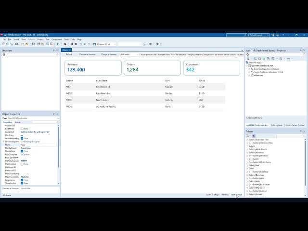
Task: Expand the Delphi | DataSnap palette category
Action: (x=247, y=175)
